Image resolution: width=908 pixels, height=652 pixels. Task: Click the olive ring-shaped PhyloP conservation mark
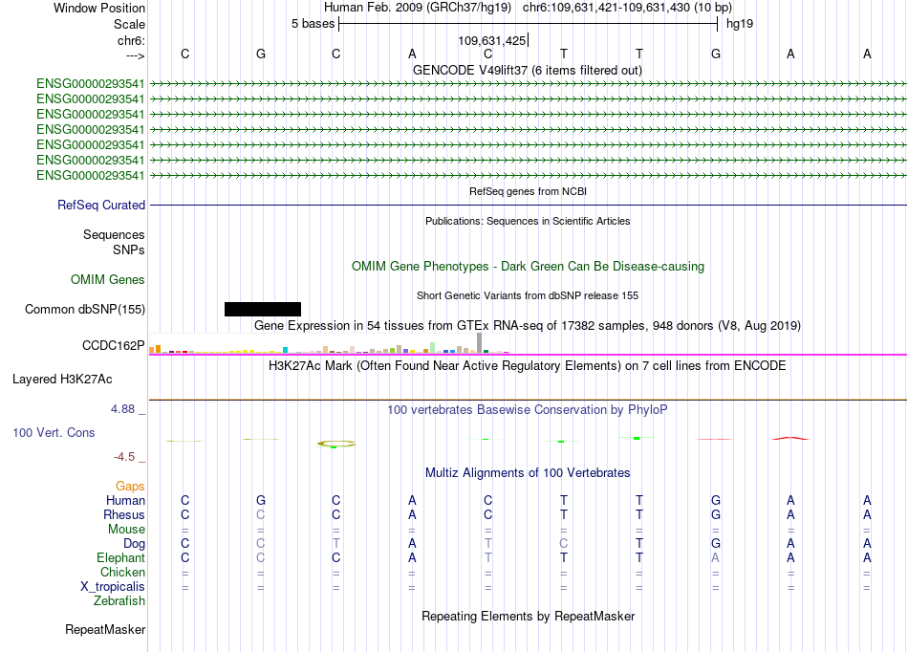pos(336,445)
